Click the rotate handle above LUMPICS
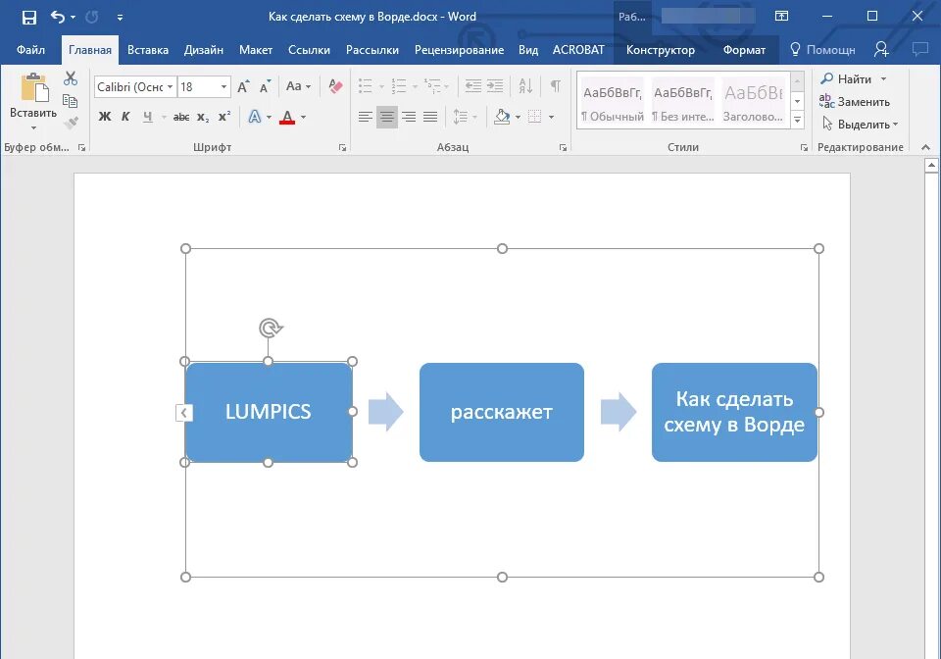 point(271,329)
